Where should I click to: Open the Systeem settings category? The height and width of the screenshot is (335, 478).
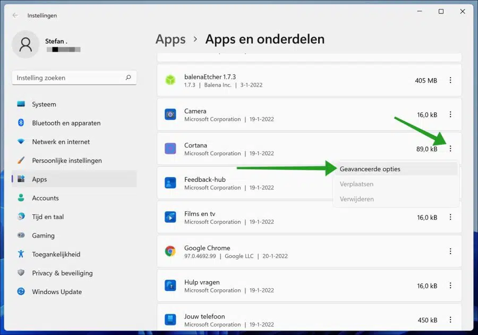74,104
